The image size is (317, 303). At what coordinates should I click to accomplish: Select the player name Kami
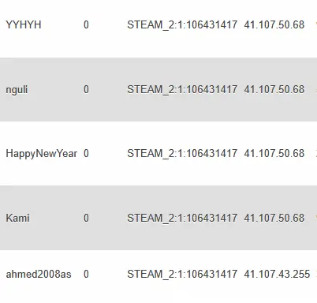point(17,218)
